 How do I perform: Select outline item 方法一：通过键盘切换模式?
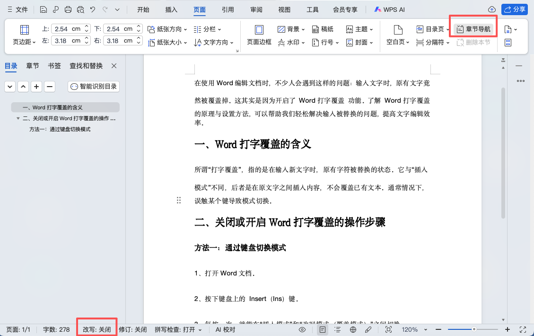click(60, 130)
